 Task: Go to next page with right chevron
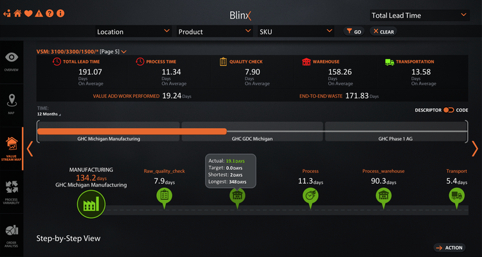(475, 149)
